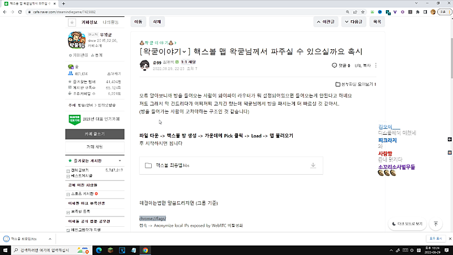453x255 pixels.
Task: Click the 삭제 delete button
Action: [155, 22]
